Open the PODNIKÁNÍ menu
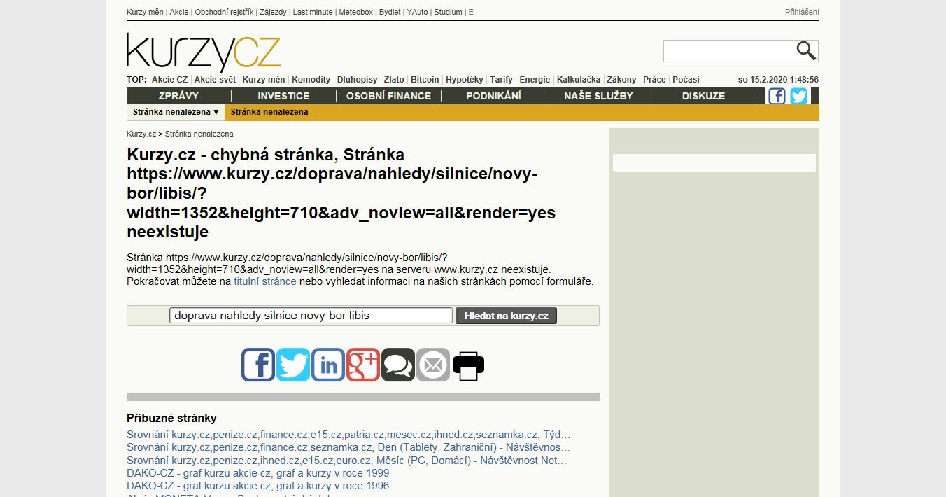This screenshot has width=946, height=497. pos(493,96)
